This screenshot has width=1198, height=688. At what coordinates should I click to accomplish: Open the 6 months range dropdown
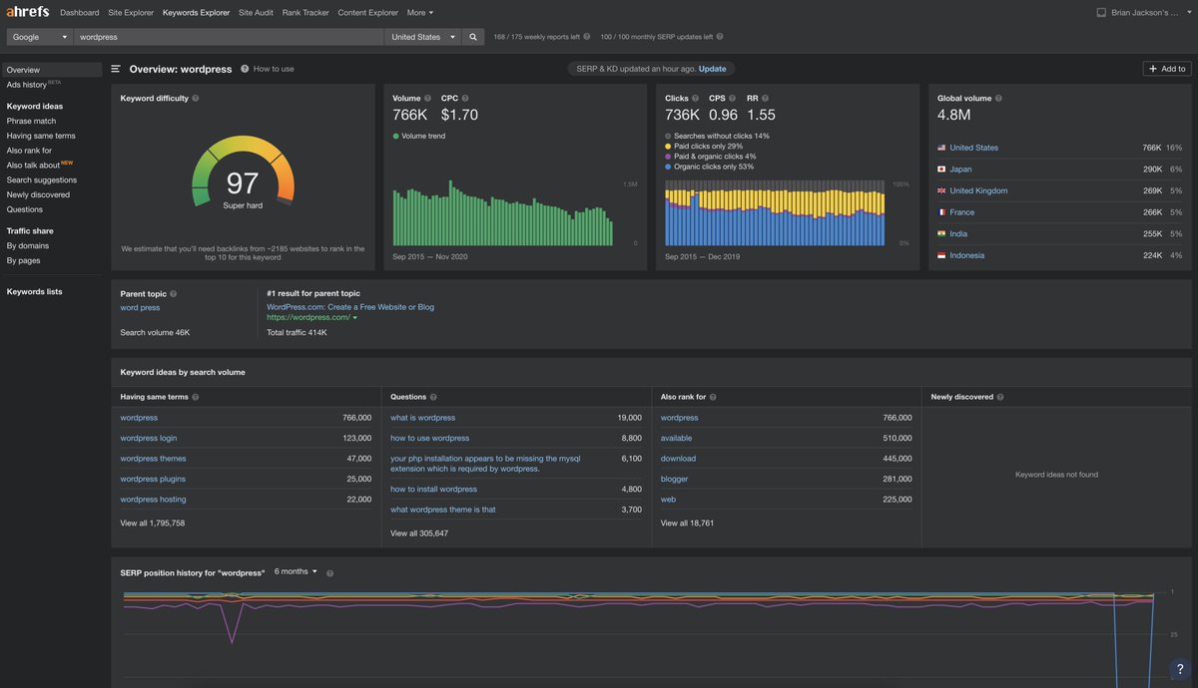[296, 572]
